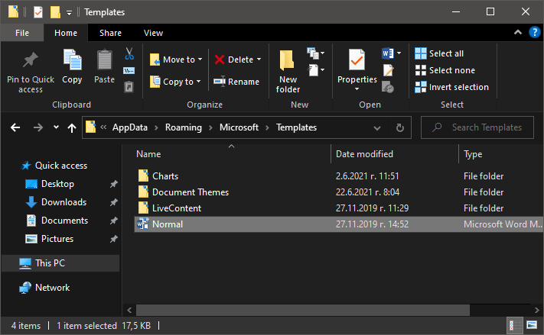Click Invert selection option
544x335 pixels.
[x=451, y=87]
